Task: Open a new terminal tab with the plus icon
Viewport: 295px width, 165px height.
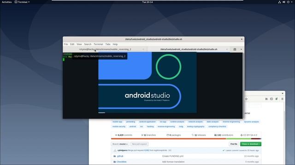Action: pyautogui.click(x=235, y=49)
